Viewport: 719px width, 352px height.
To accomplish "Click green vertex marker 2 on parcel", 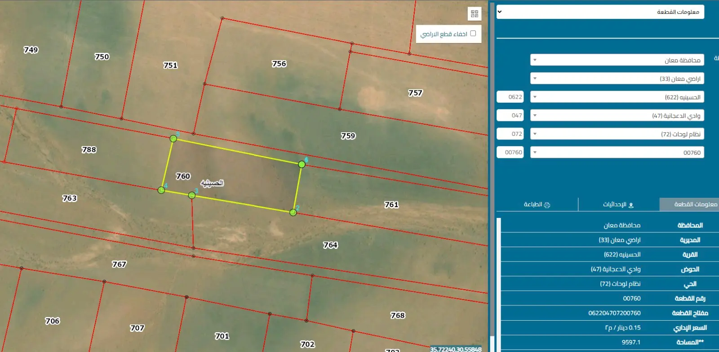I will click(293, 212).
